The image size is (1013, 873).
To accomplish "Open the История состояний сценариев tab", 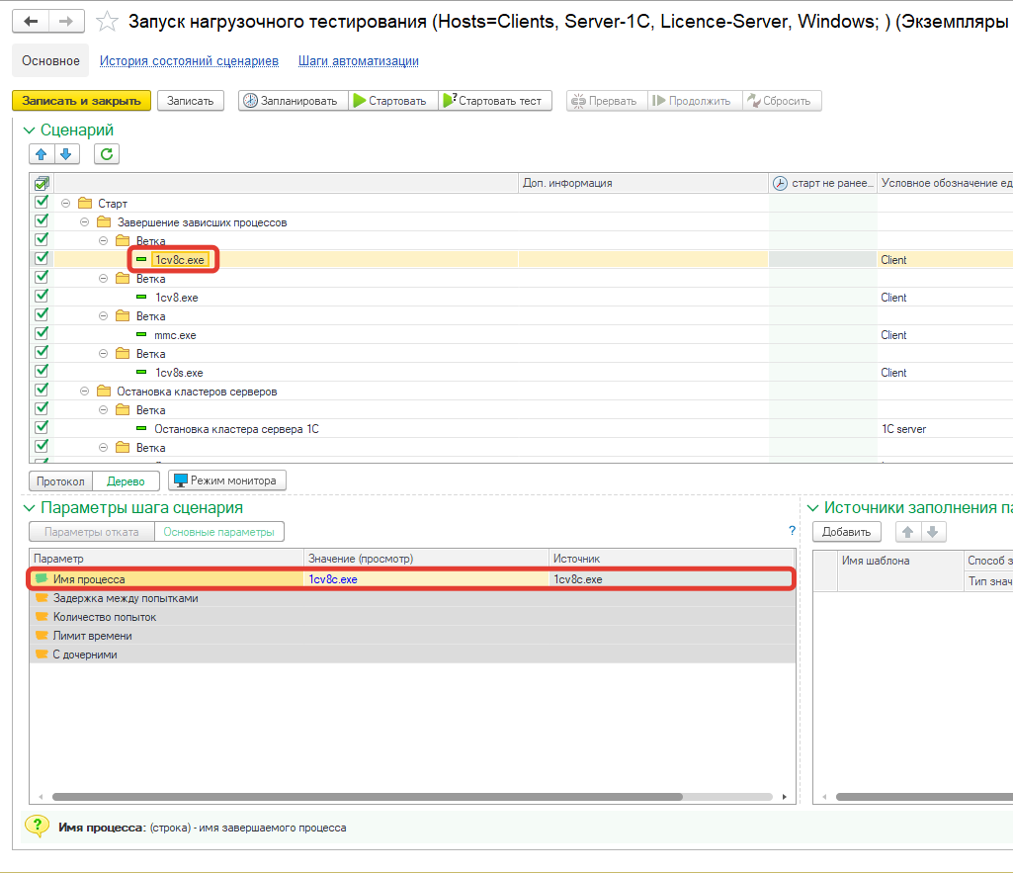I will [189, 61].
